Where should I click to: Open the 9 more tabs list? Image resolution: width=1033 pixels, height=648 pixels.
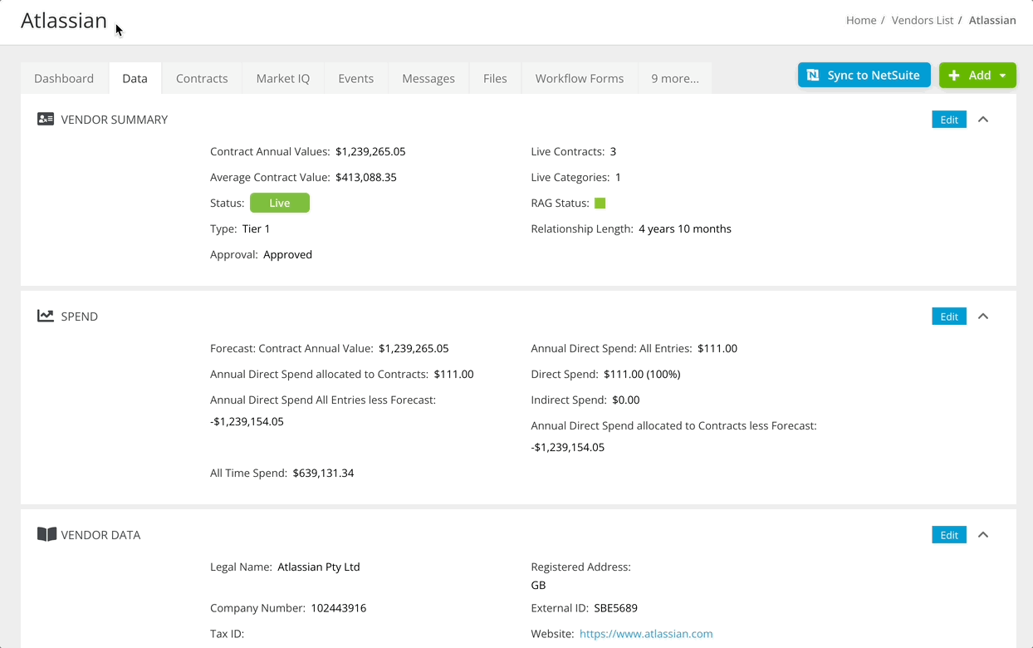tap(674, 77)
